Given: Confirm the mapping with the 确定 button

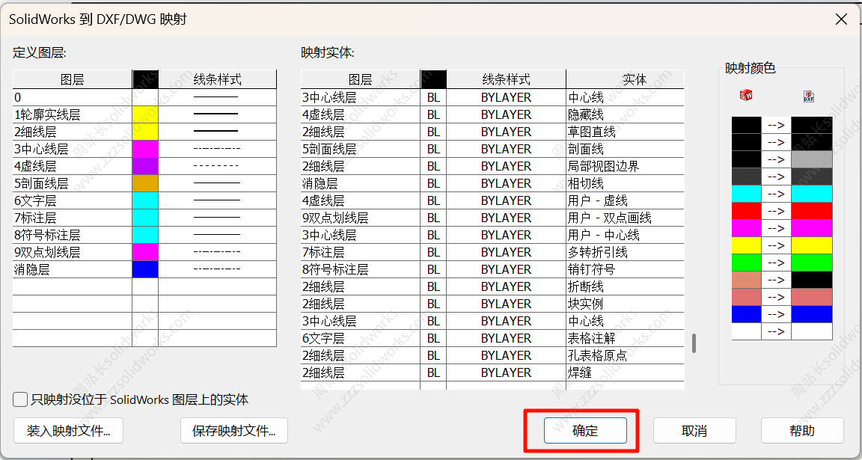Looking at the screenshot, I should [x=585, y=431].
